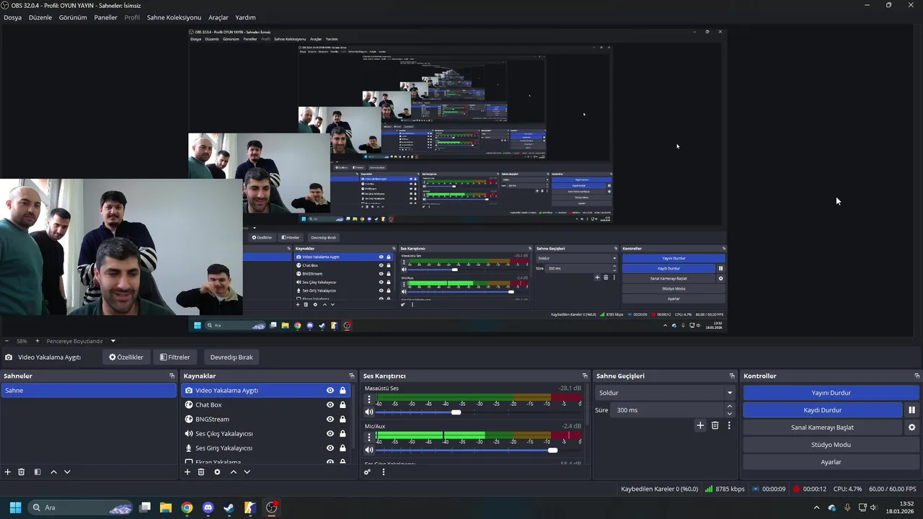923x519 pixels.
Task: Hide Ses Giriş Yakalayıcısı source
Action: tap(330, 448)
